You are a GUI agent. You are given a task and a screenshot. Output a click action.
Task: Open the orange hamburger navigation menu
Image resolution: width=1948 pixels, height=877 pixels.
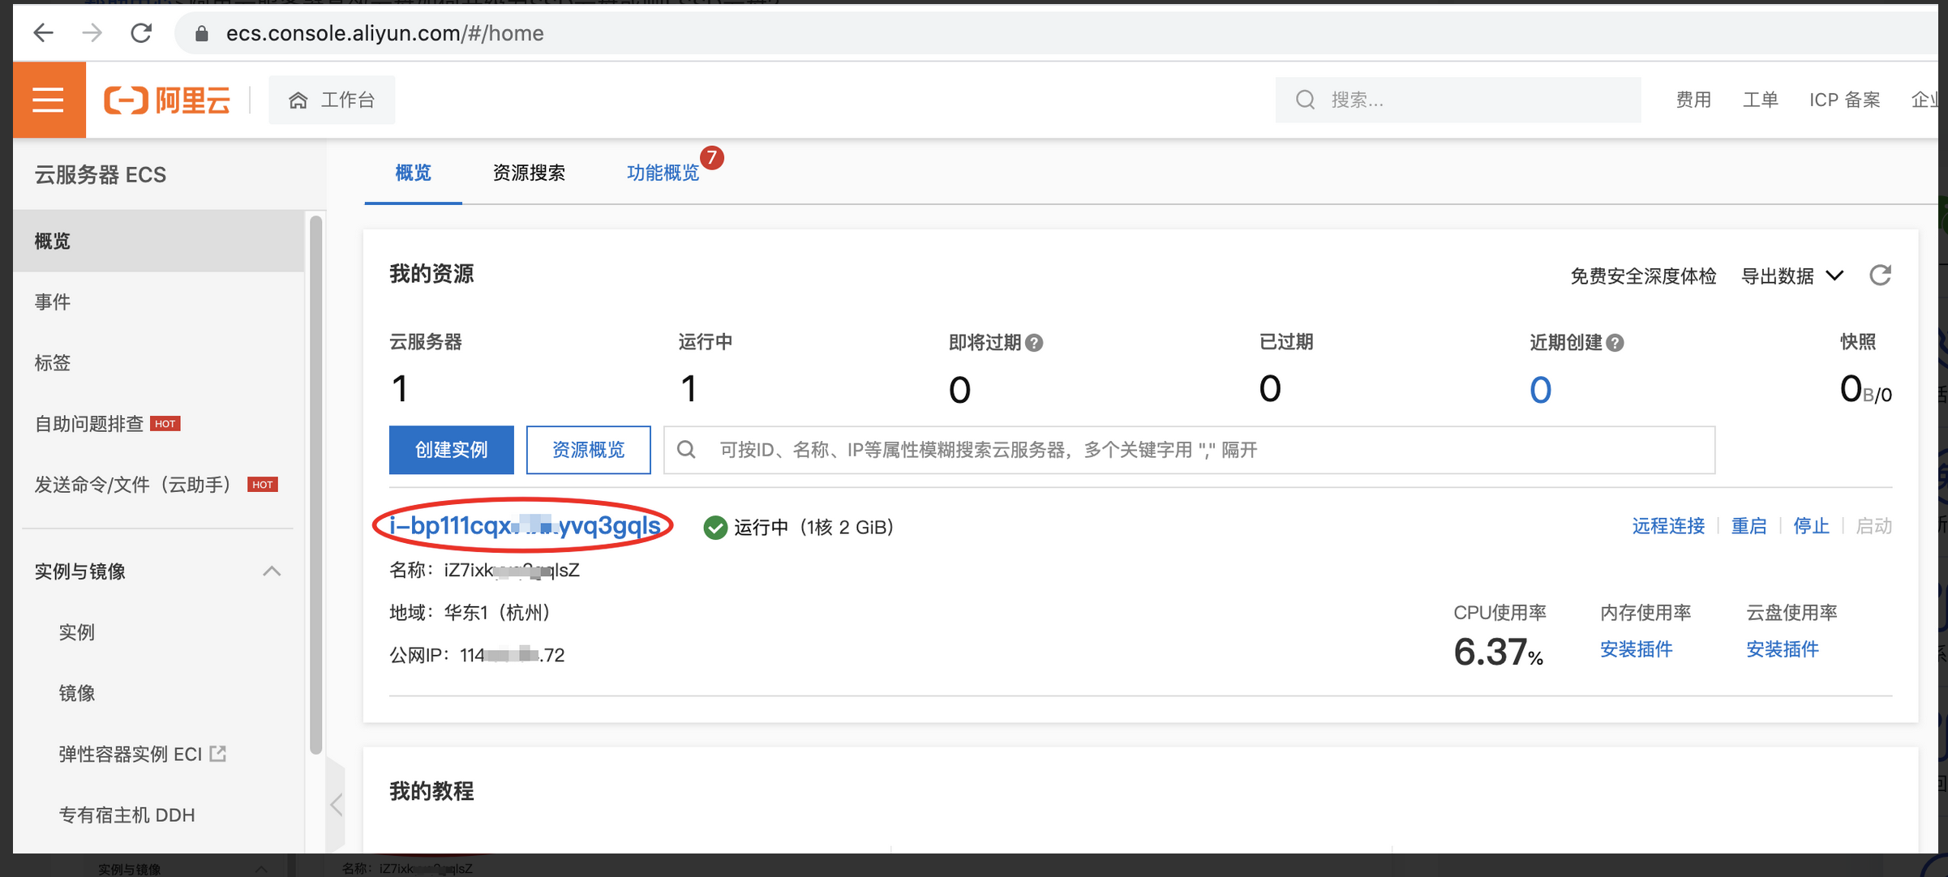(49, 100)
